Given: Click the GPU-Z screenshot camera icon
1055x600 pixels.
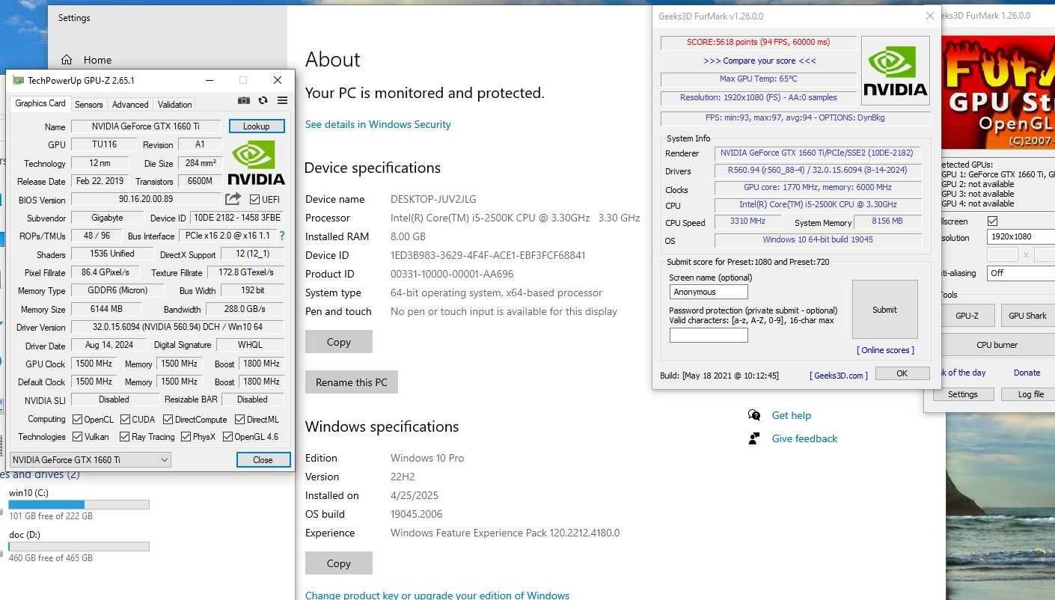Looking at the screenshot, I should [244, 100].
